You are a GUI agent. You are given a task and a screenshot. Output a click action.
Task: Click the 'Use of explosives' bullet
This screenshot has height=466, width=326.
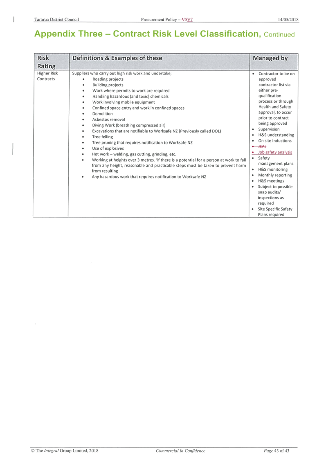point(108,148)
